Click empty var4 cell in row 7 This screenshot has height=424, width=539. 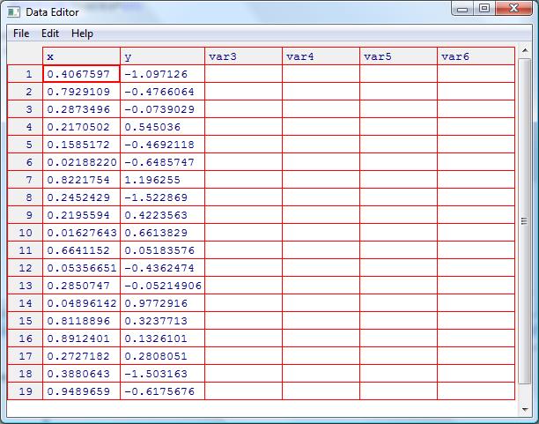[x=321, y=180]
